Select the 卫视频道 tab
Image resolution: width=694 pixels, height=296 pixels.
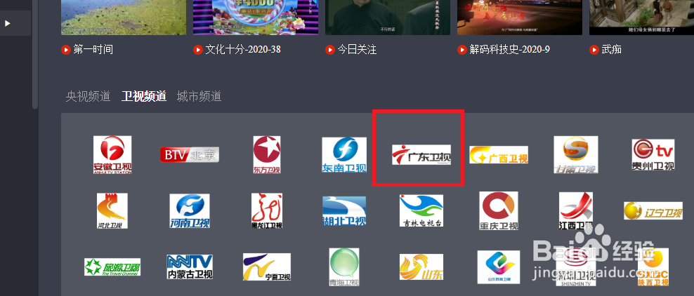click(144, 96)
